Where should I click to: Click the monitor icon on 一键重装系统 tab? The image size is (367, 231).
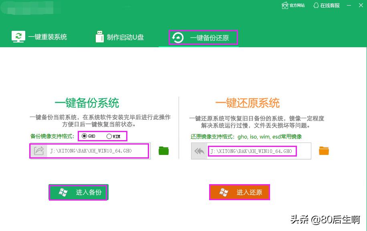(x=18, y=36)
